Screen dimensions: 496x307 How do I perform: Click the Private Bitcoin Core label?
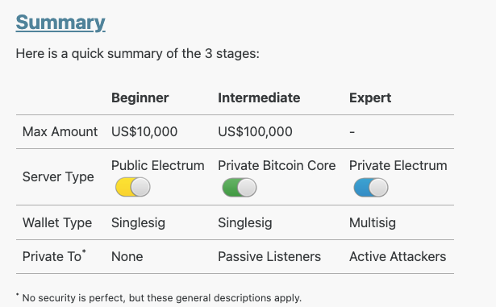pos(277,166)
